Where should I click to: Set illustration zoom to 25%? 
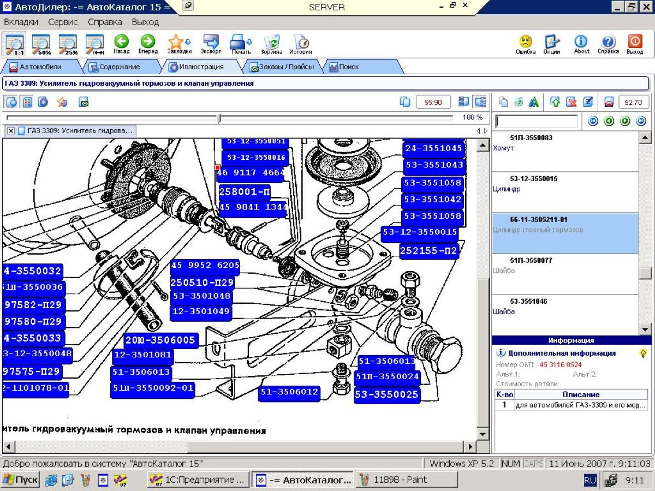point(68,44)
